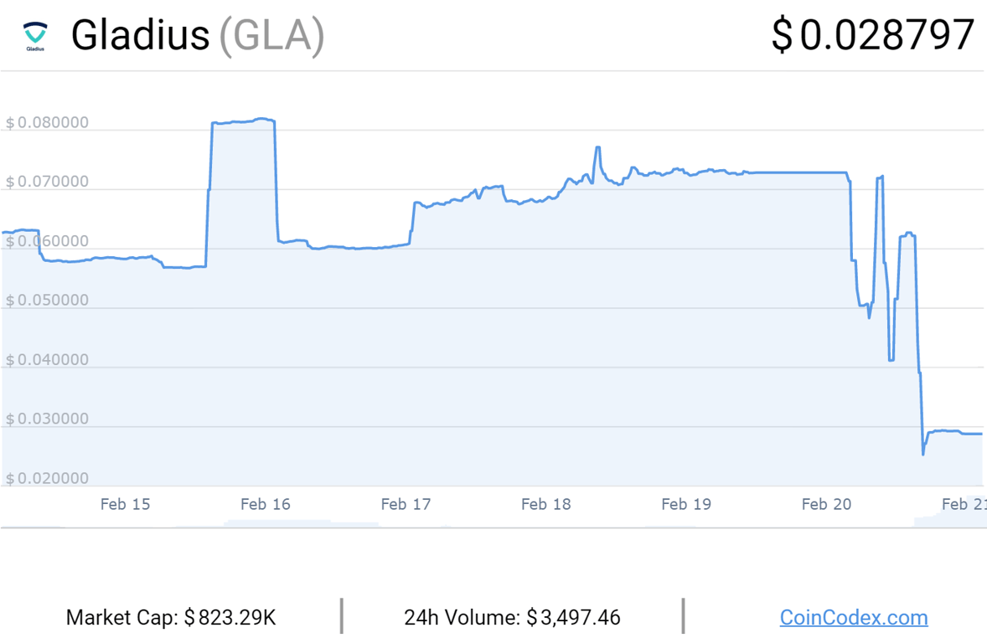Click the Feb 20 date label
This screenshot has height=643, width=987.
coord(826,504)
